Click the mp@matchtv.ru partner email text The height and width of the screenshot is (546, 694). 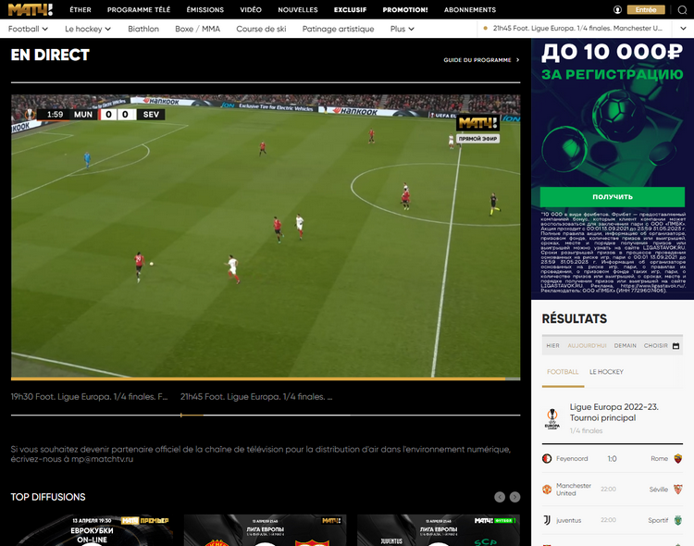(102, 459)
